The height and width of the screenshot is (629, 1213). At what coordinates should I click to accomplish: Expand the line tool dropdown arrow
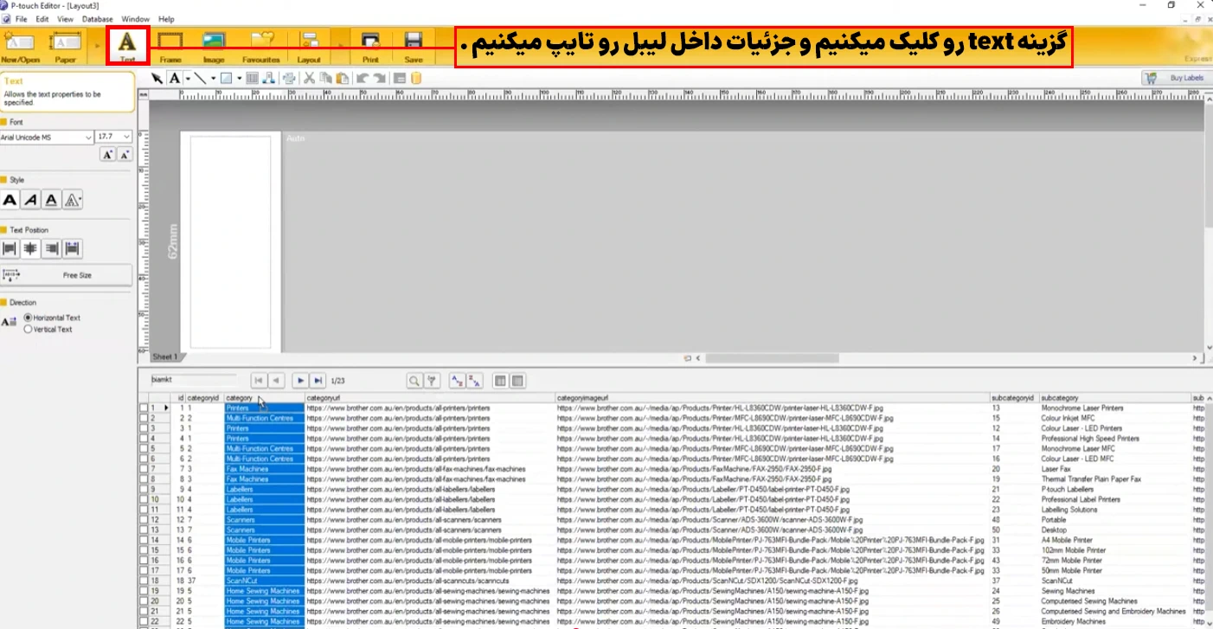213,78
